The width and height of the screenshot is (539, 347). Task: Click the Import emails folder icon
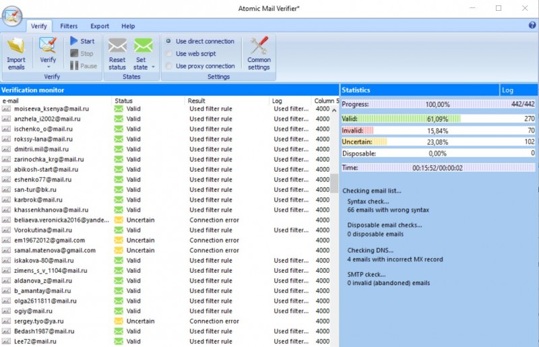tap(15, 45)
